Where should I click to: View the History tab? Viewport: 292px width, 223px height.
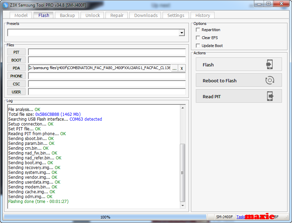203,15
